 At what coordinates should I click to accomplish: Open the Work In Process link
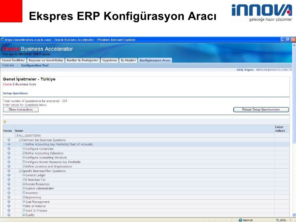click(36, 211)
